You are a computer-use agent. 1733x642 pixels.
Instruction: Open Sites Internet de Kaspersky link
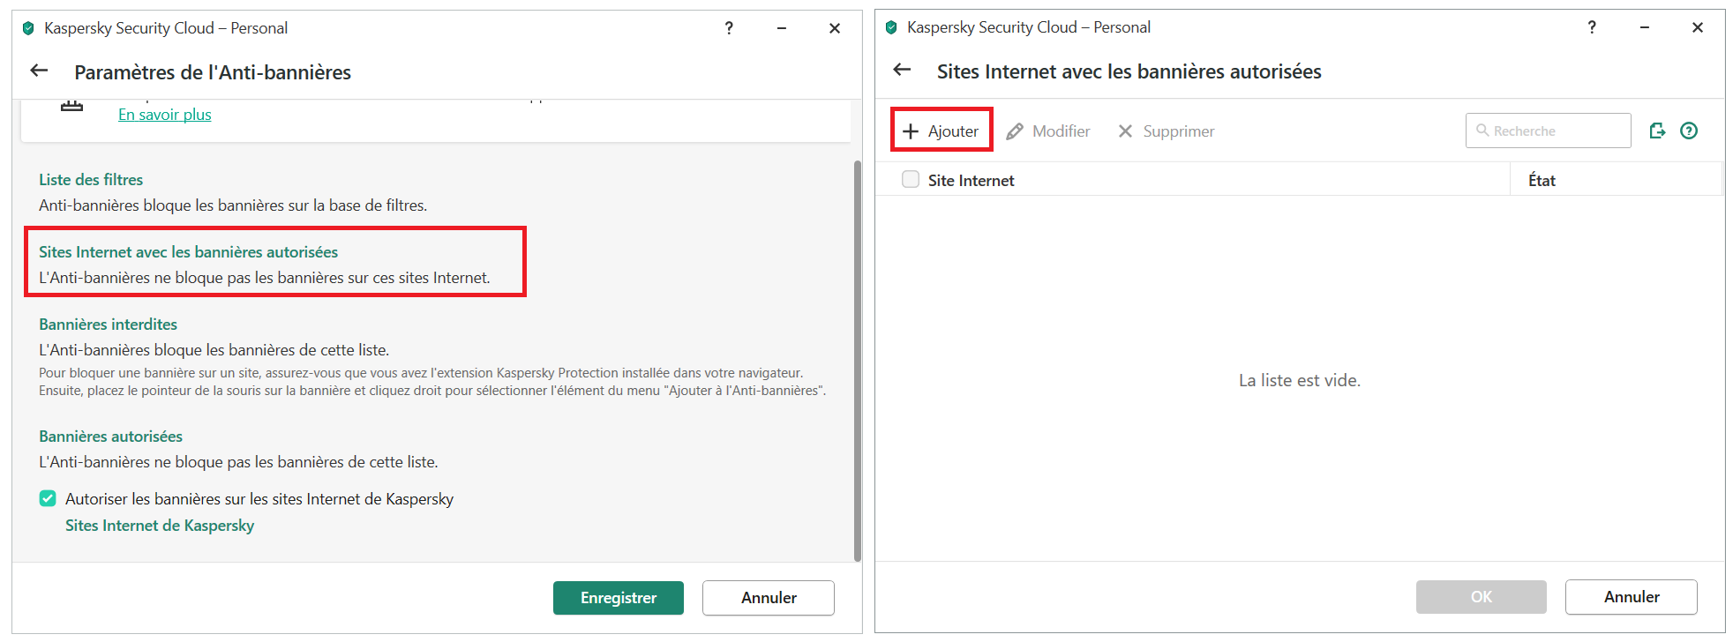(x=160, y=526)
